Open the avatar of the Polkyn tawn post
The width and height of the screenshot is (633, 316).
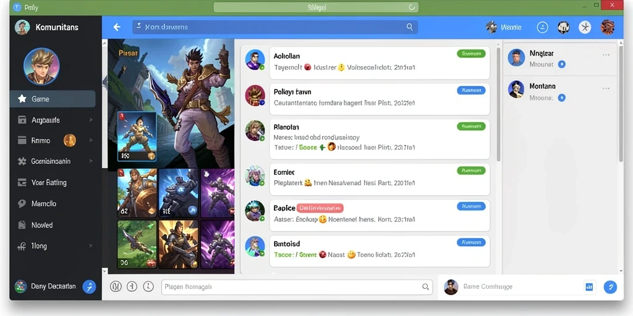(255, 95)
